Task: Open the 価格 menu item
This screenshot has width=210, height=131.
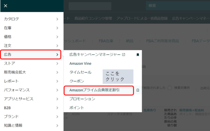Action: [x=32, y=37]
